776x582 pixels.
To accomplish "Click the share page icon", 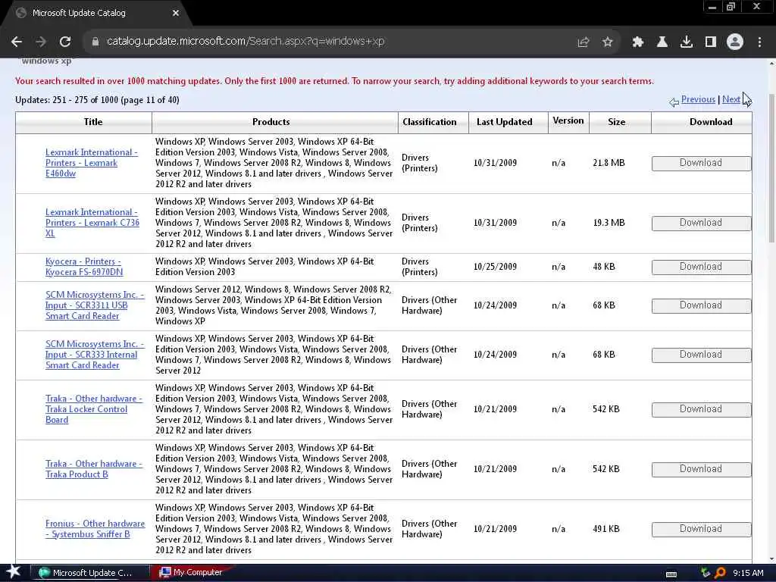I will coord(583,42).
